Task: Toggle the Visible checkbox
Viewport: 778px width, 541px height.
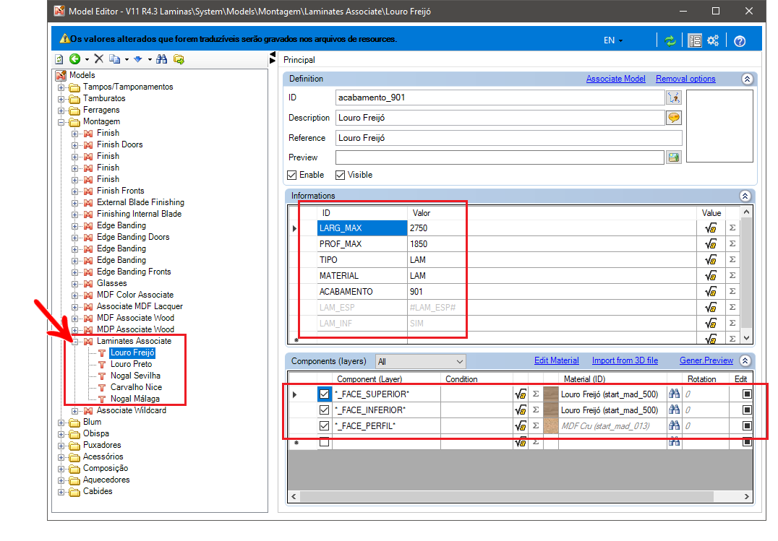Action: (340, 175)
